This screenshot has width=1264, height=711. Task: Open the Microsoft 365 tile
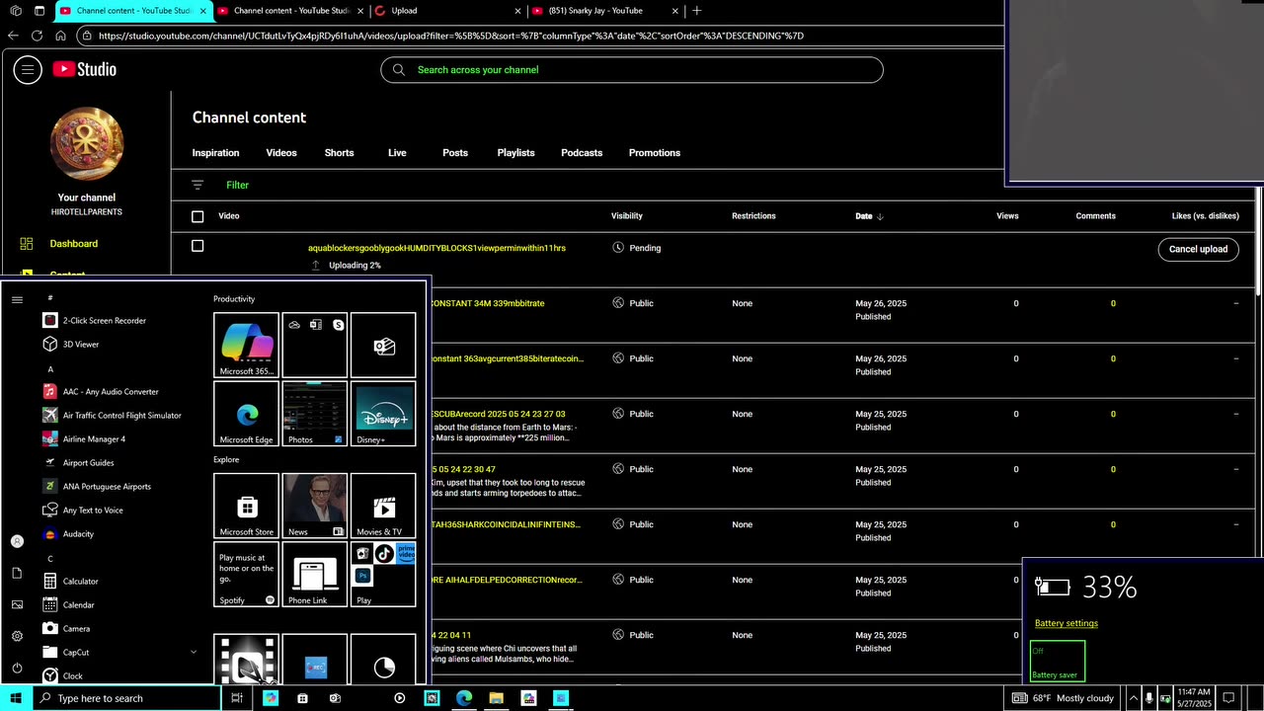click(x=247, y=345)
